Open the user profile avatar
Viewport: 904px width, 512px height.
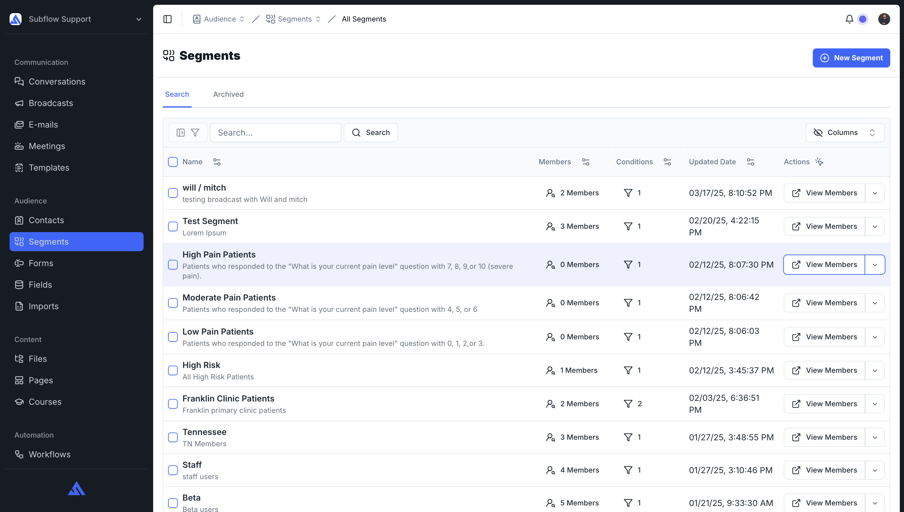point(884,19)
